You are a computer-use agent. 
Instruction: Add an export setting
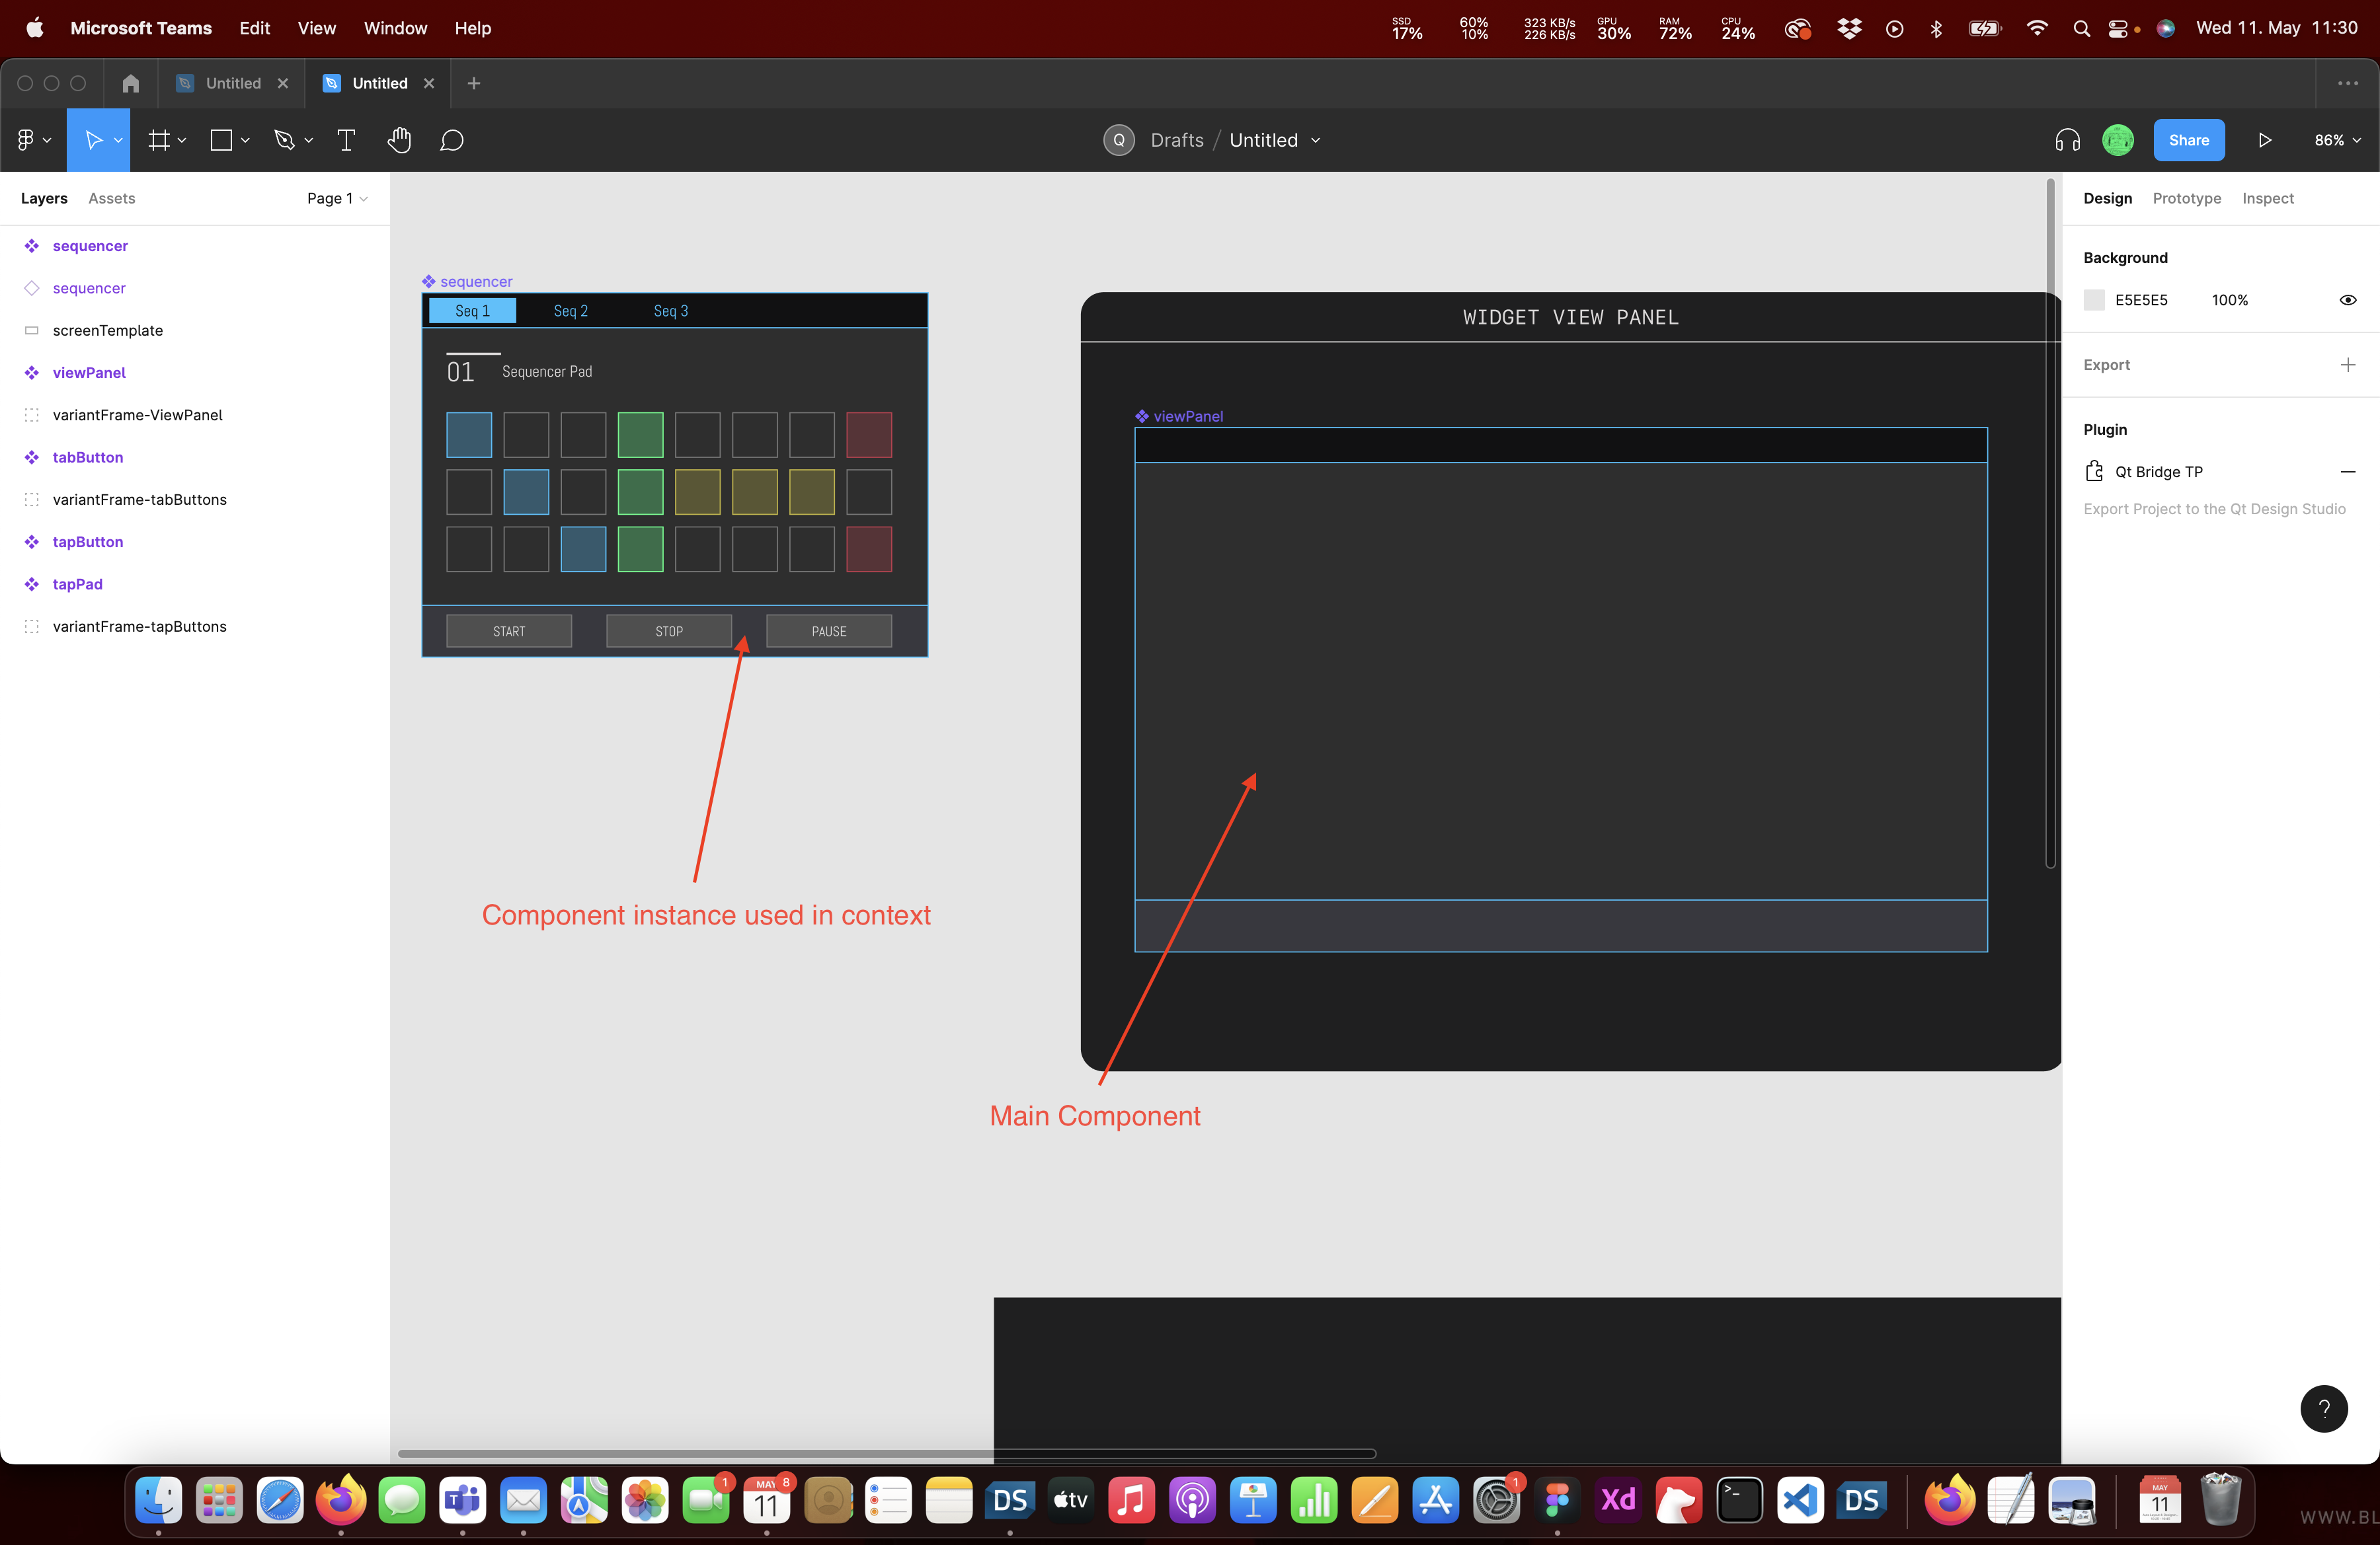coord(2347,365)
